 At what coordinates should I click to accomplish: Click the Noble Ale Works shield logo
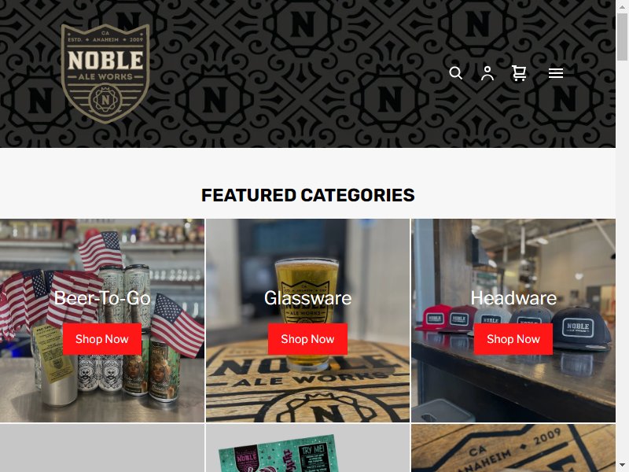coord(105,73)
